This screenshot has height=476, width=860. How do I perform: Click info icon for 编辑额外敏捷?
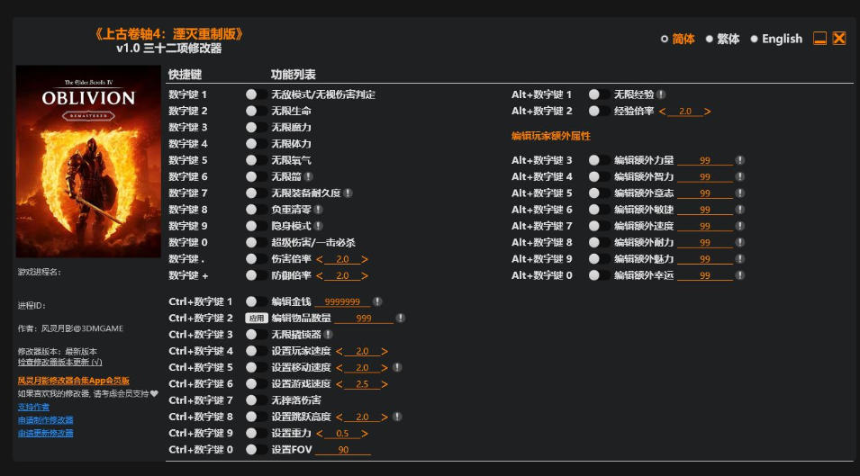(740, 210)
